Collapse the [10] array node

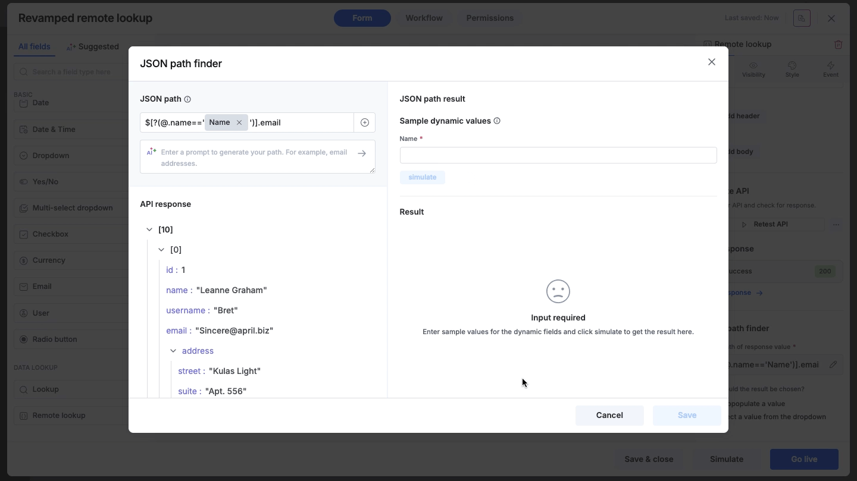149,230
